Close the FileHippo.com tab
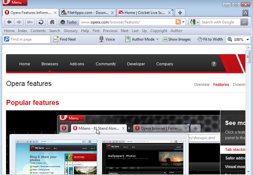 click(x=112, y=13)
